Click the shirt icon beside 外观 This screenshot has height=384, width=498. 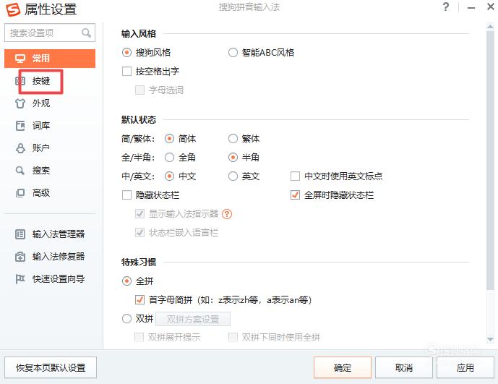point(20,103)
